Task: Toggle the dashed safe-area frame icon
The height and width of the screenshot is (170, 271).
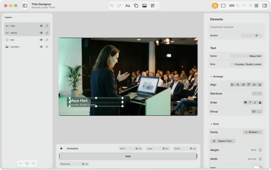Action: (223, 6)
